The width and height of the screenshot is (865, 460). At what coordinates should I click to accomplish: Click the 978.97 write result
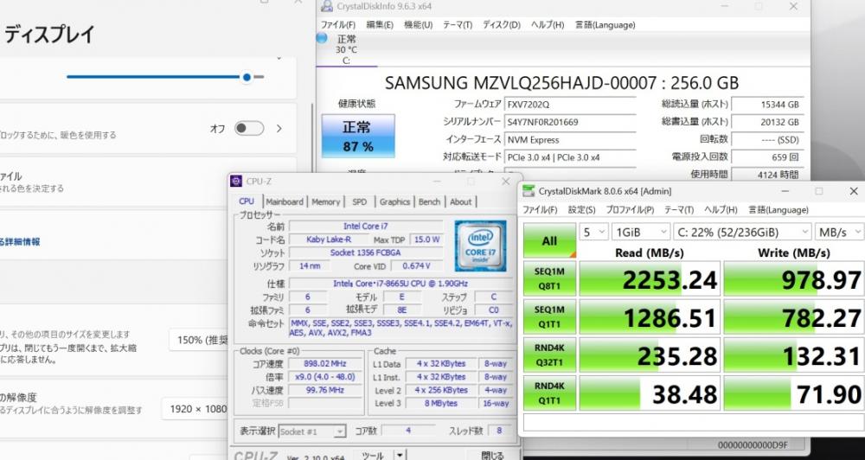coord(794,279)
